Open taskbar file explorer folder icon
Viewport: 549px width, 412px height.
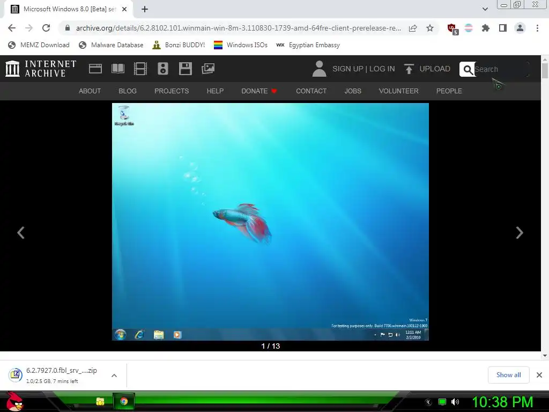[100, 401]
